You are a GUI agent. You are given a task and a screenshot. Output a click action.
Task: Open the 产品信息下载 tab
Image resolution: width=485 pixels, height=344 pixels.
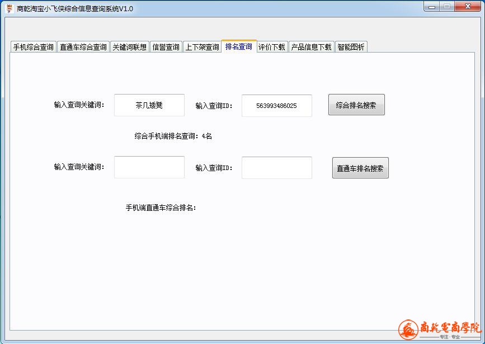311,47
